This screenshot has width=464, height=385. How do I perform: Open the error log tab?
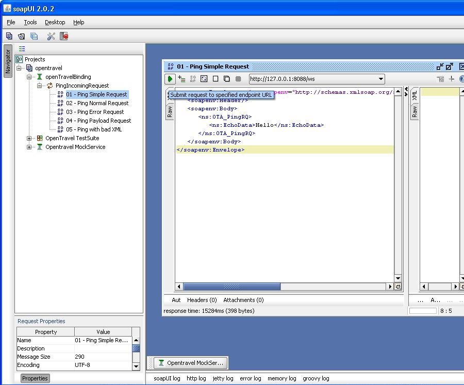(x=251, y=378)
